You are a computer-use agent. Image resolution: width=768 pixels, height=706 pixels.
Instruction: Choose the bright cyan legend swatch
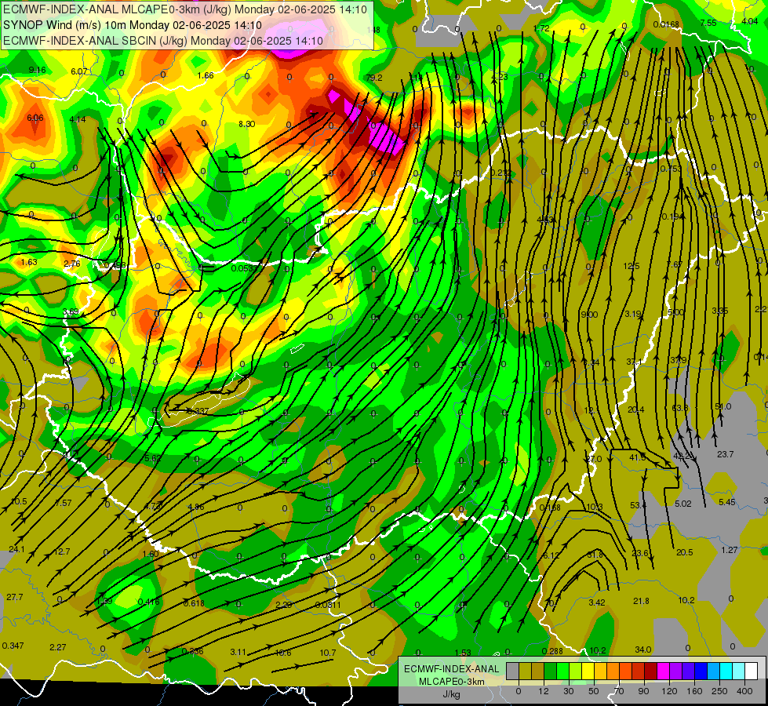tap(726, 671)
